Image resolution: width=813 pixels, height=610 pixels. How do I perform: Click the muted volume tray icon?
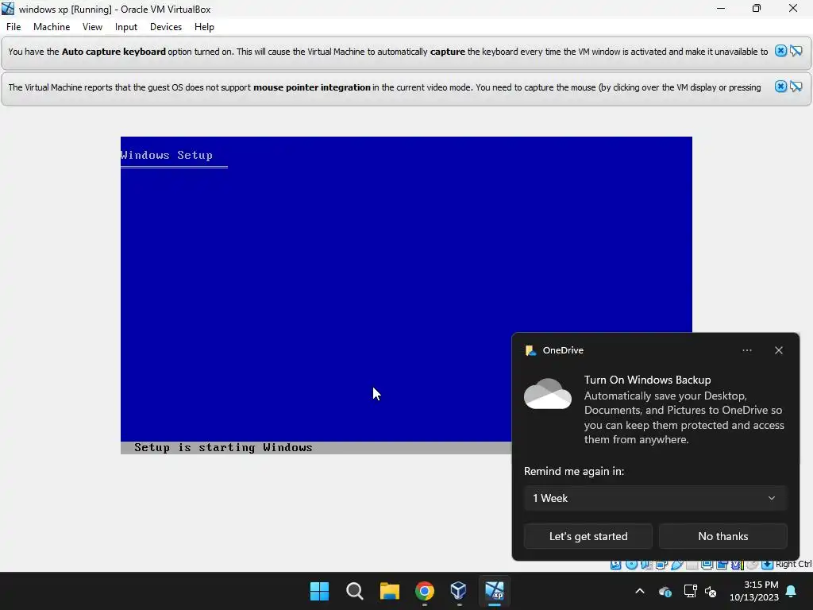(x=711, y=591)
